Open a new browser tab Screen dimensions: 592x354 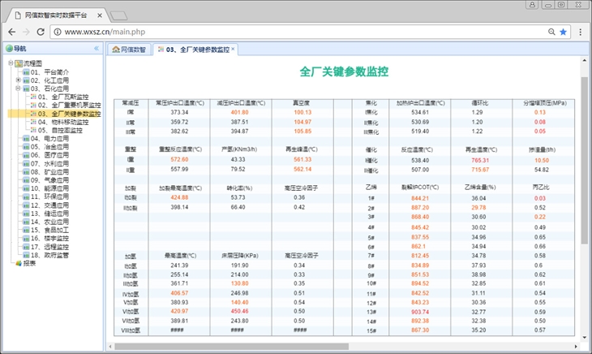tap(118, 16)
